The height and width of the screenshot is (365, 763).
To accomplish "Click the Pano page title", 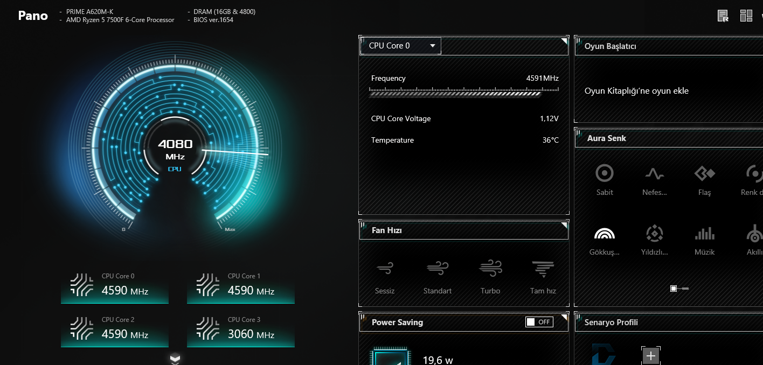I will (x=33, y=16).
